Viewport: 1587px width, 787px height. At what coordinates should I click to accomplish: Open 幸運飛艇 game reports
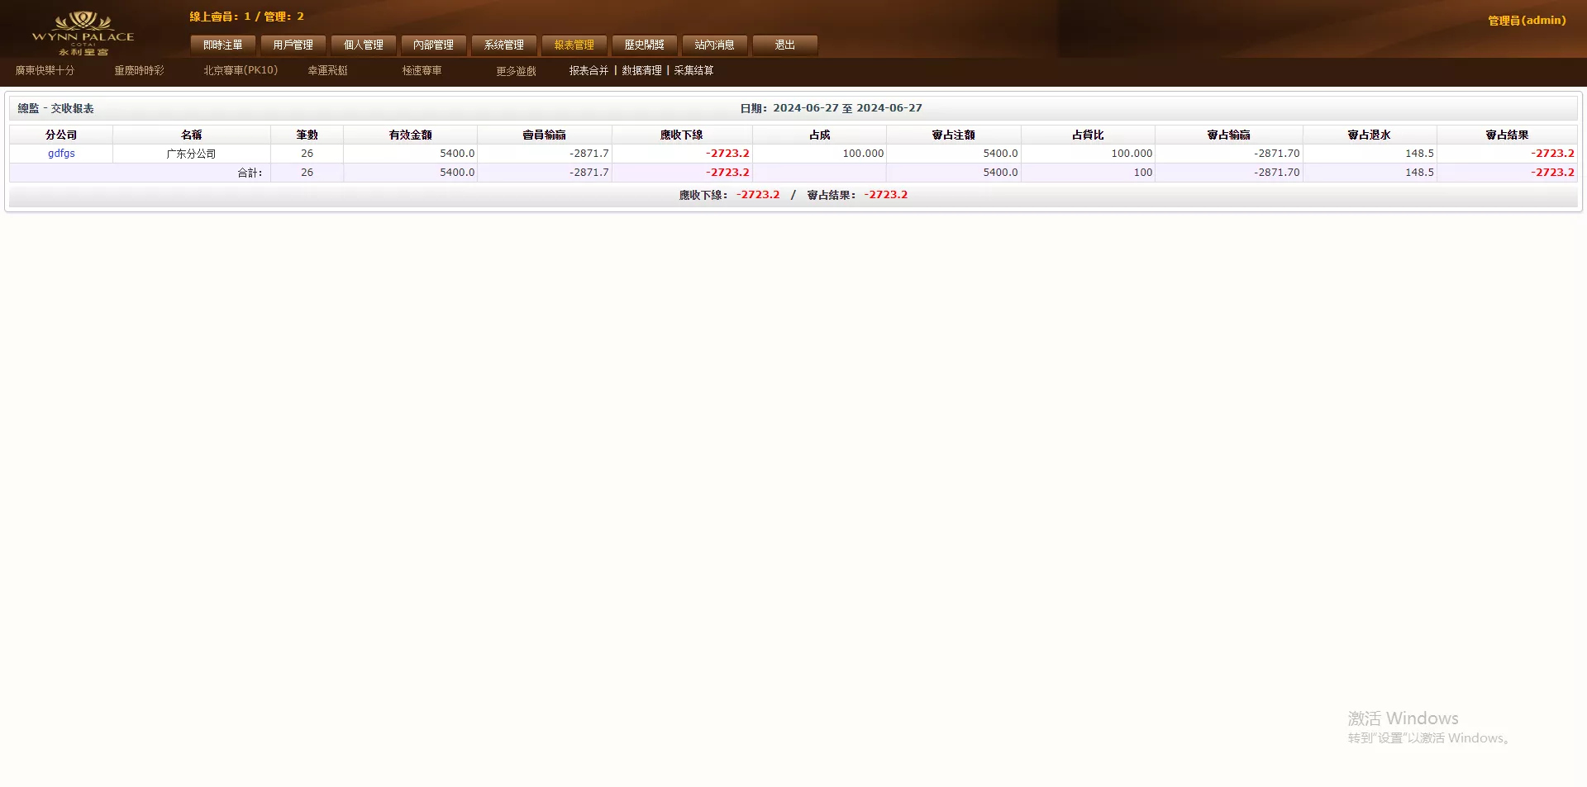(327, 70)
